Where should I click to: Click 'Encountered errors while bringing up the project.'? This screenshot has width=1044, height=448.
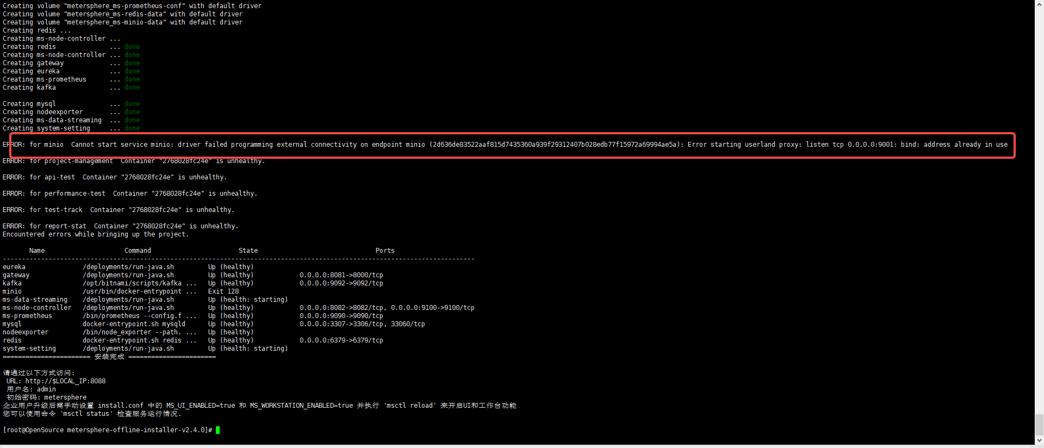pos(96,234)
